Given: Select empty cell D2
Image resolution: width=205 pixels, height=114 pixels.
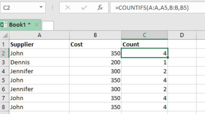Looking at the screenshot, I should (182, 53).
